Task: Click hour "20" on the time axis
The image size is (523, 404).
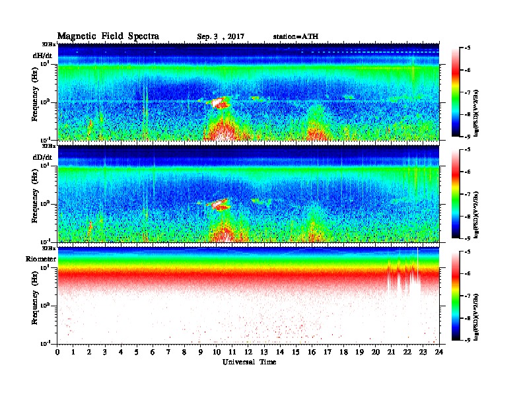Action: click(x=376, y=353)
